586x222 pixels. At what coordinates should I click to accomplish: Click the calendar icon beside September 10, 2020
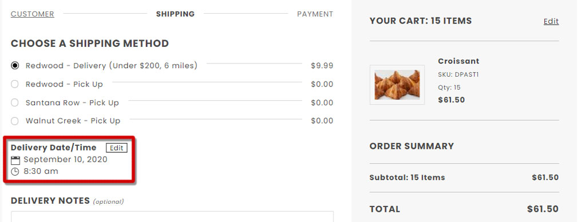pos(15,161)
